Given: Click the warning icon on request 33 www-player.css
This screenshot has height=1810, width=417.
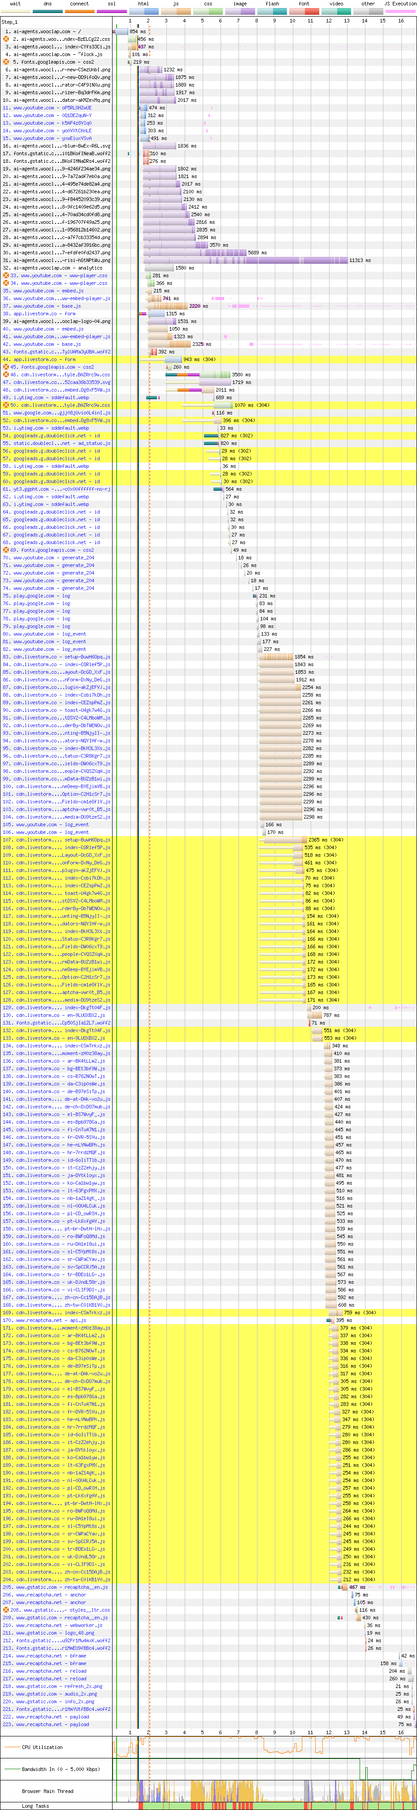Looking at the screenshot, I should click(x=6, y=275).
